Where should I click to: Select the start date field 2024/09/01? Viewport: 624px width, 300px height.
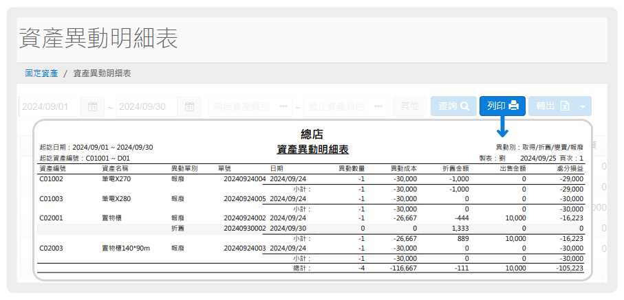coord(50,106)
